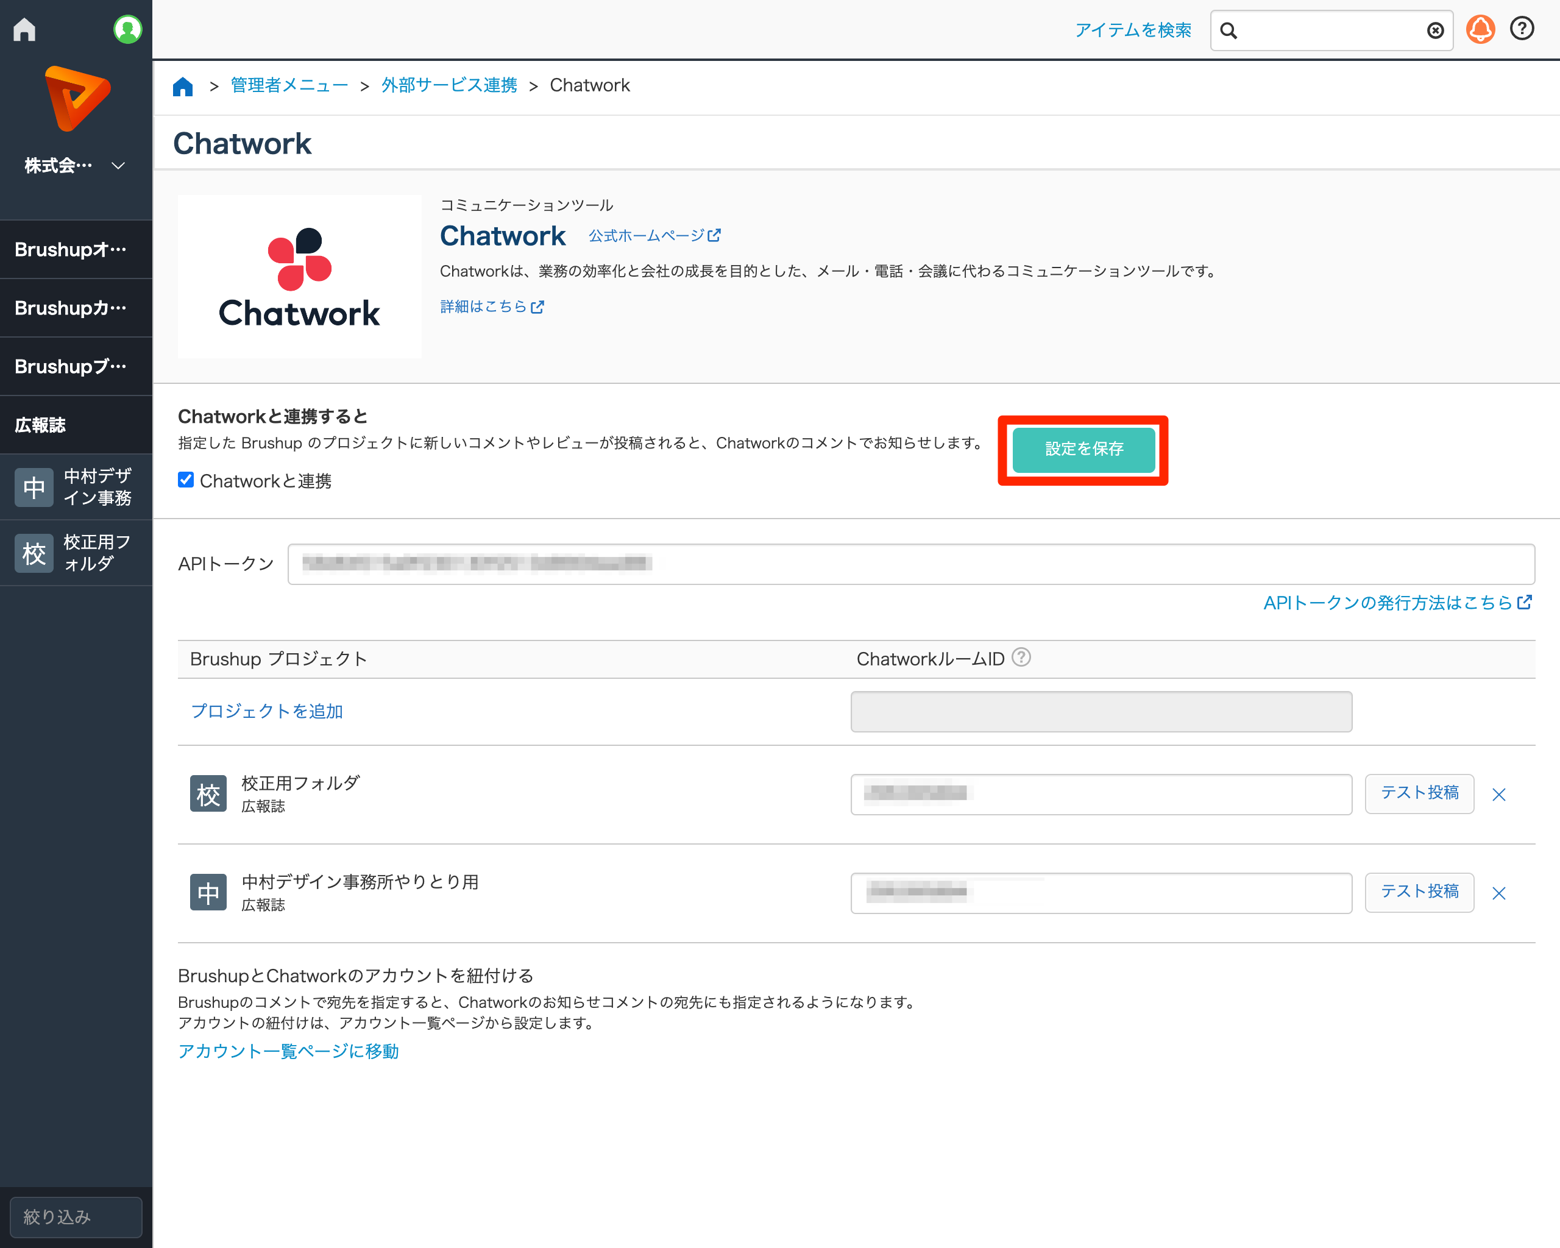Screen dimensions: 1560x1248
Task: Click the Chatwork page title heading
Action: (243, 143)
